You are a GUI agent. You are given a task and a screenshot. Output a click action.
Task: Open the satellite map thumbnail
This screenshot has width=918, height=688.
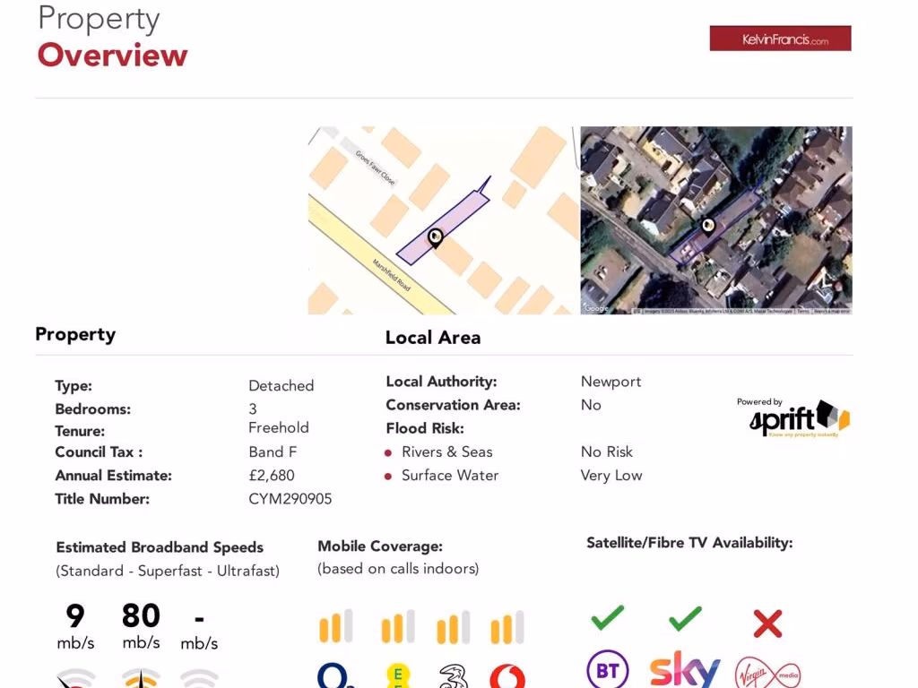point(716,219)
